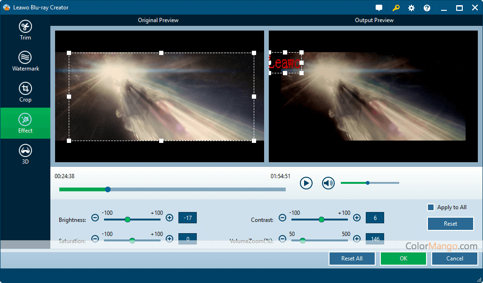Mute the audio with speaker icon

tap(328, 183)
